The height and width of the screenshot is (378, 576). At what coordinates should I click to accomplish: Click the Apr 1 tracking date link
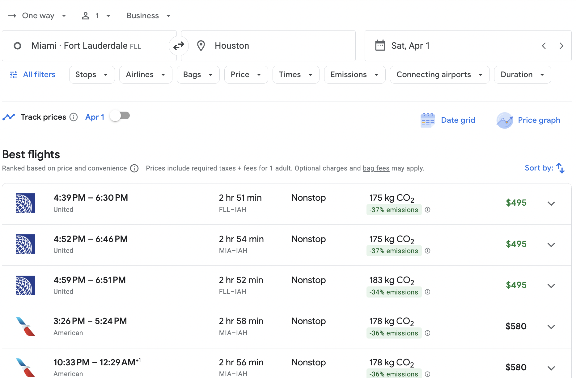[x=95, y=117]
